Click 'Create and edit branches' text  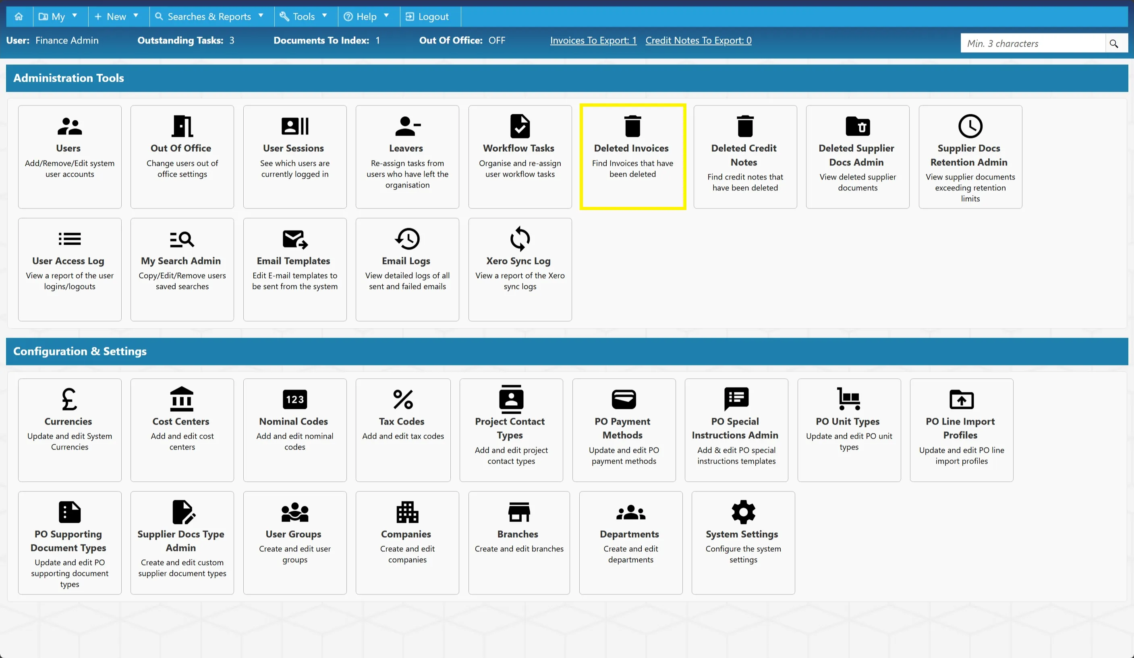tap(519, 549)
